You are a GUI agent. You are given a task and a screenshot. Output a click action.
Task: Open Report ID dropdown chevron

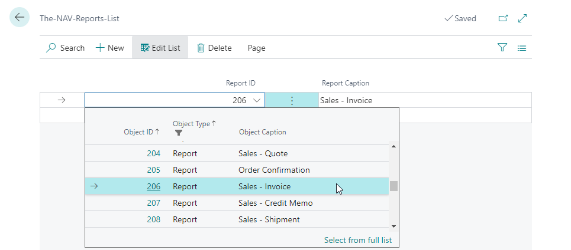point(257,100)
